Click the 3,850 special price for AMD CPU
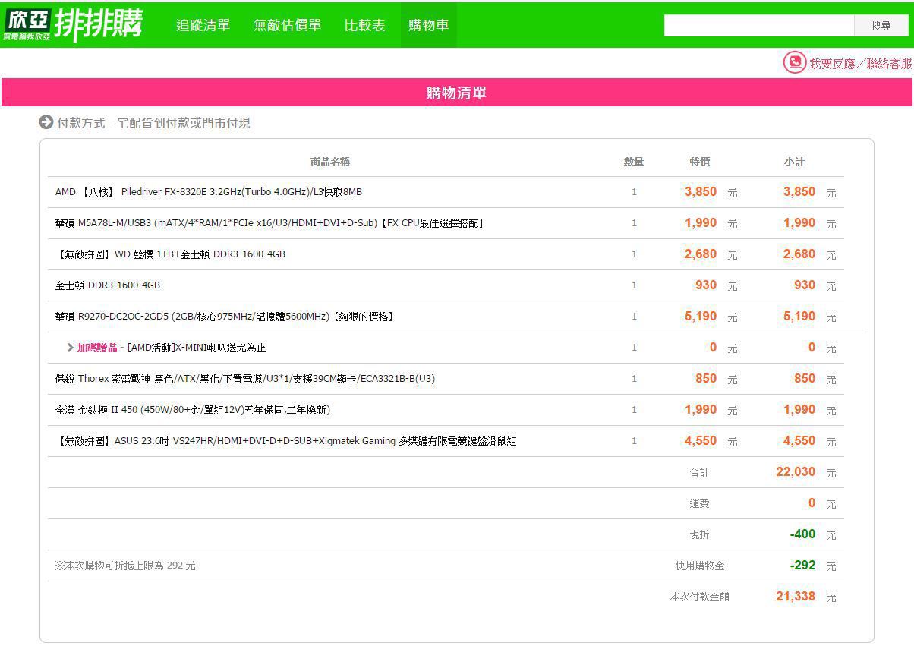 click(701, 192)
